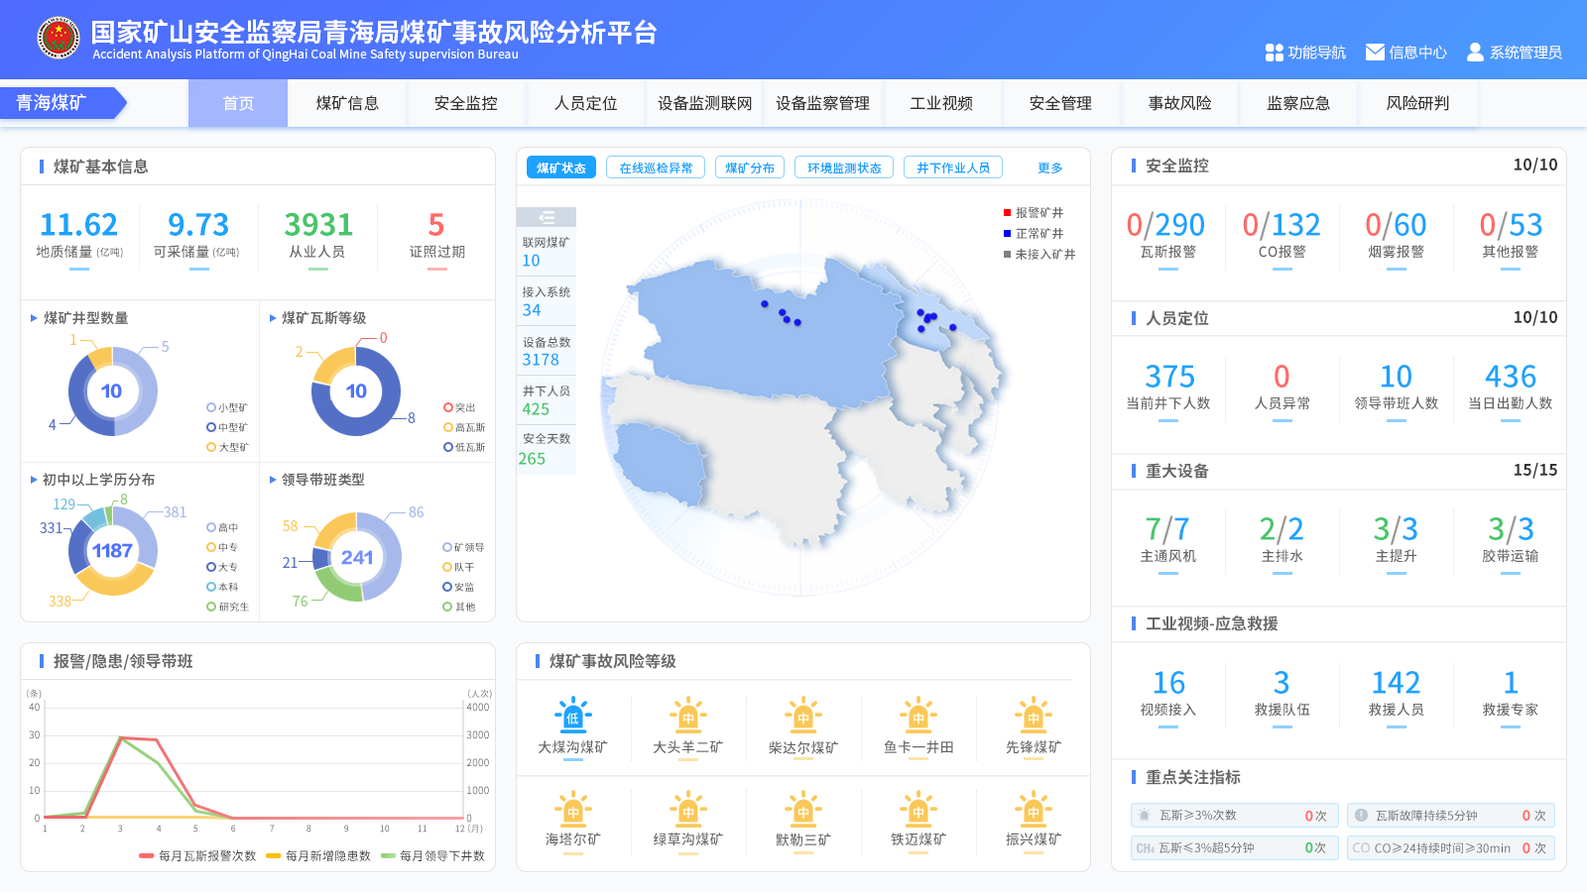
Task: Collapse the map side panel with arrow icon
Action: tap(547, 217)
